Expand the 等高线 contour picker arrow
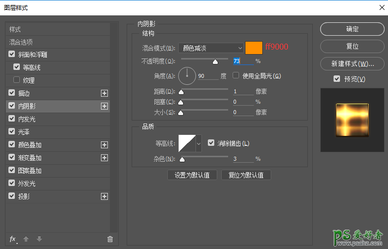388x249 pixels. click(199, 144)
